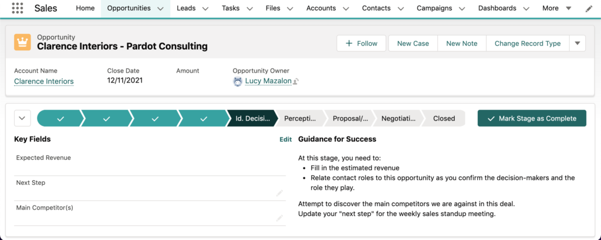Click the pencil edit navigation icon
601x240 pixels.
[589, 9]
